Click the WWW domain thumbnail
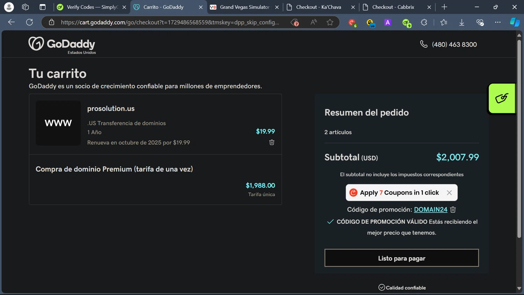This screenshot has height=295, width=524. click(58, 123)
